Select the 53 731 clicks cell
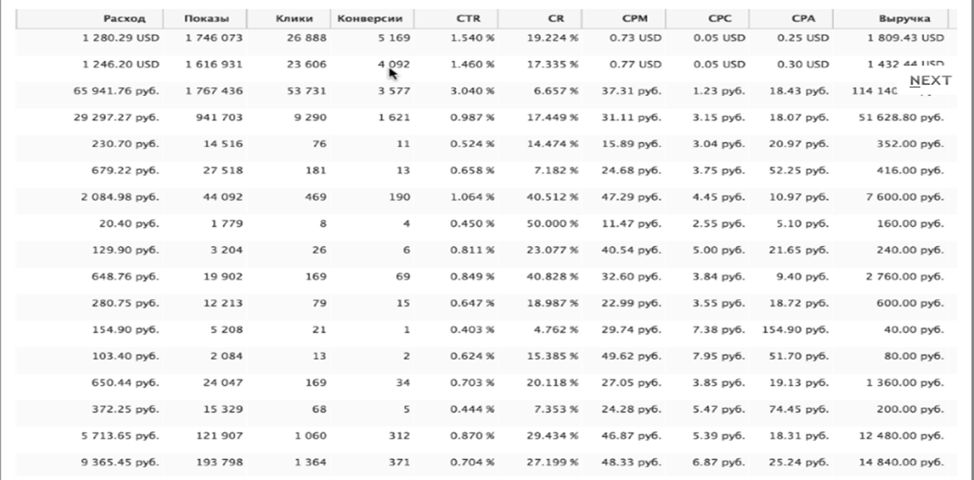The image size is (974, 480). click(306, 91)
